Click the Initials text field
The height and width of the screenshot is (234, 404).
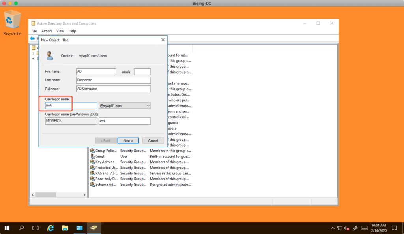tap(142, 72)
